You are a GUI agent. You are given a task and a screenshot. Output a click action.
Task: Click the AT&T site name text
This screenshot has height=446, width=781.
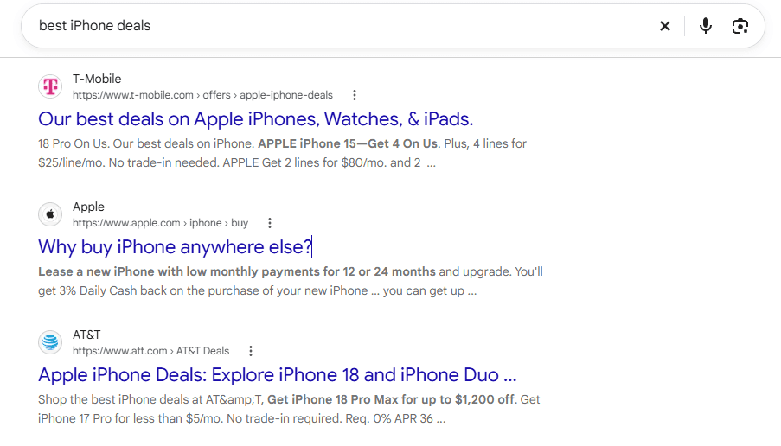pyautogui.click(x=86, y=335)
